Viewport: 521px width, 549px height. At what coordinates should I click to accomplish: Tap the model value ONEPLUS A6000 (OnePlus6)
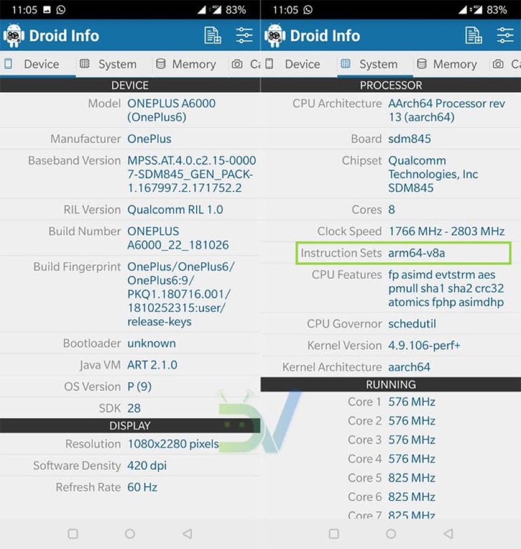171,110
